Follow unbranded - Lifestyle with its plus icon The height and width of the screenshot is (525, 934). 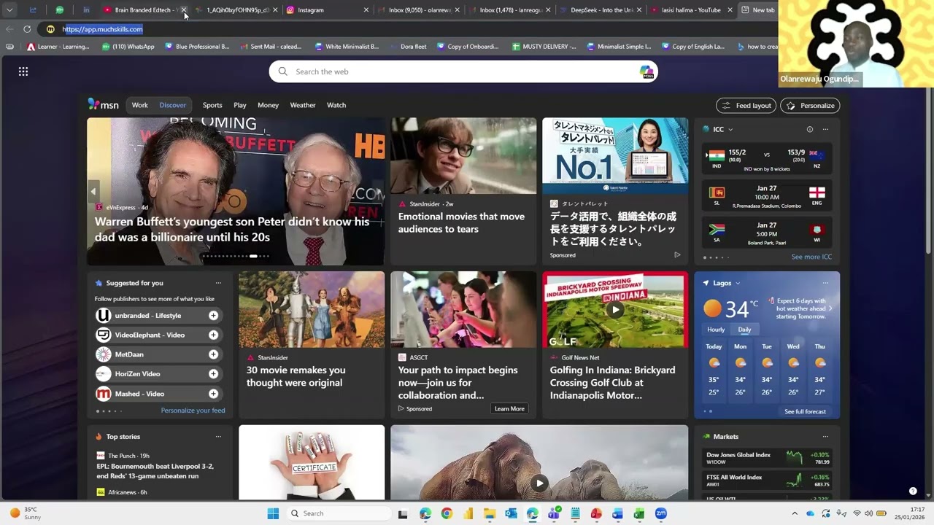(213, 316)
